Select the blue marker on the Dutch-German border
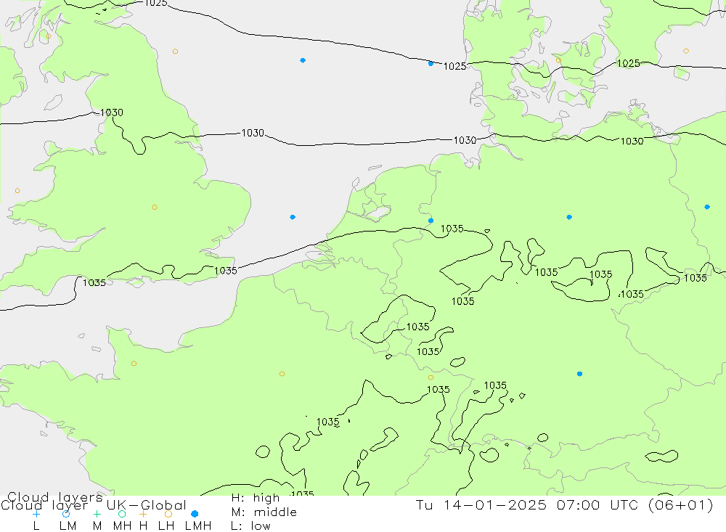Viewport: 726px width, 532px height. pyautogui.click(x=431, y=221)
